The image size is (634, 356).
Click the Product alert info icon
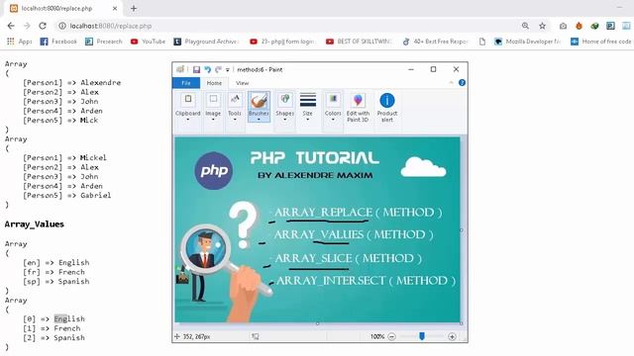[x=387, y=100]
